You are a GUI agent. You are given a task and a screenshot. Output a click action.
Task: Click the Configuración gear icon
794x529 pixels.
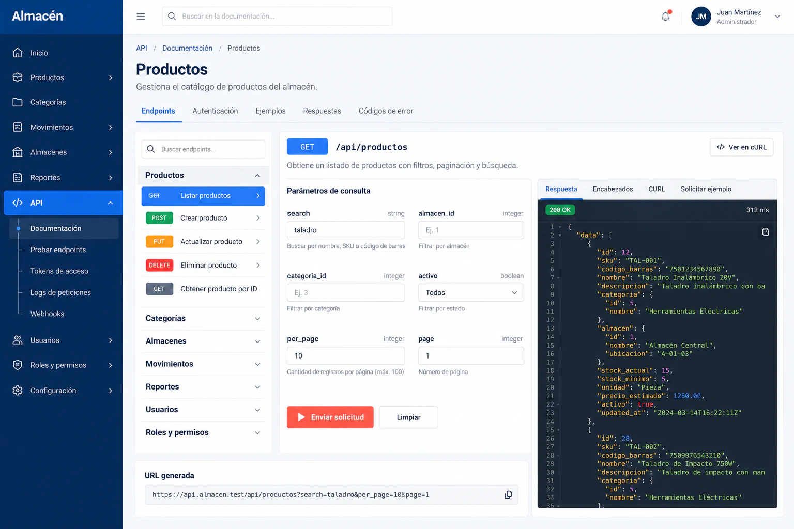pyautogui.click(x=18, y=391)
